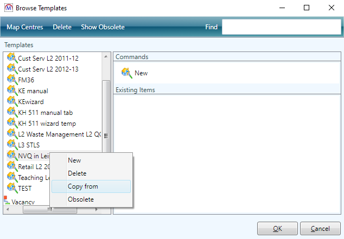
Task: Pick New from the context menu
Action: point(74,160)
